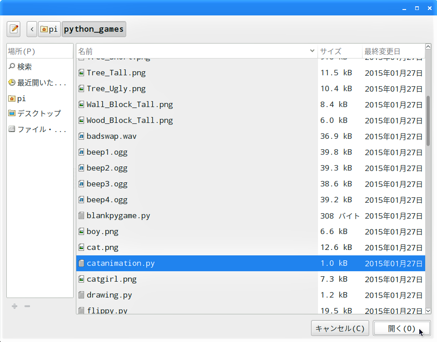Viewport: 437px width, 342px height.
Task: Click the pi home folder breadcrumb icon
Action: [x=44, y=29]
